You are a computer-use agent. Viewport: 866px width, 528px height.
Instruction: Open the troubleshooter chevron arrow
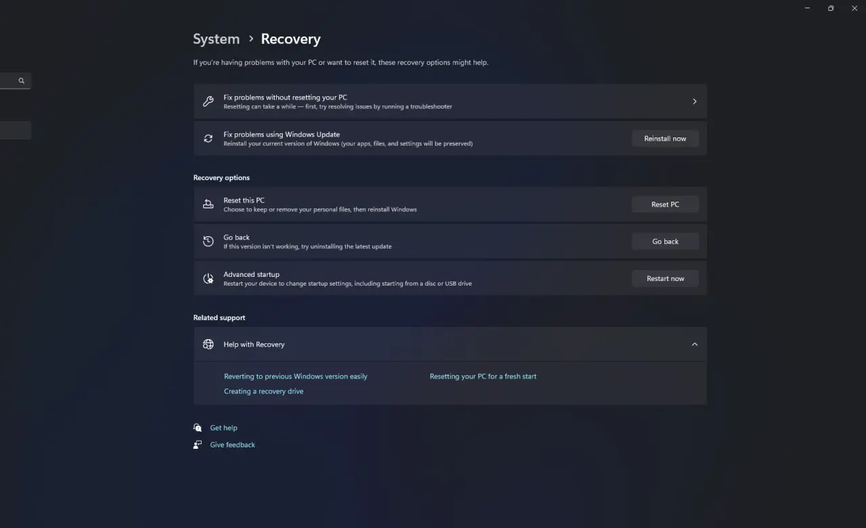click(694, 102)
